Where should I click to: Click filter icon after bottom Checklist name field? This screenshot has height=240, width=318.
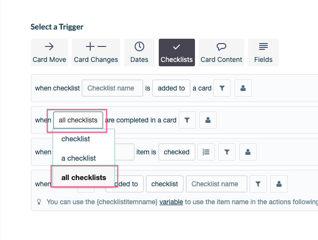click(x=258, y=184)
